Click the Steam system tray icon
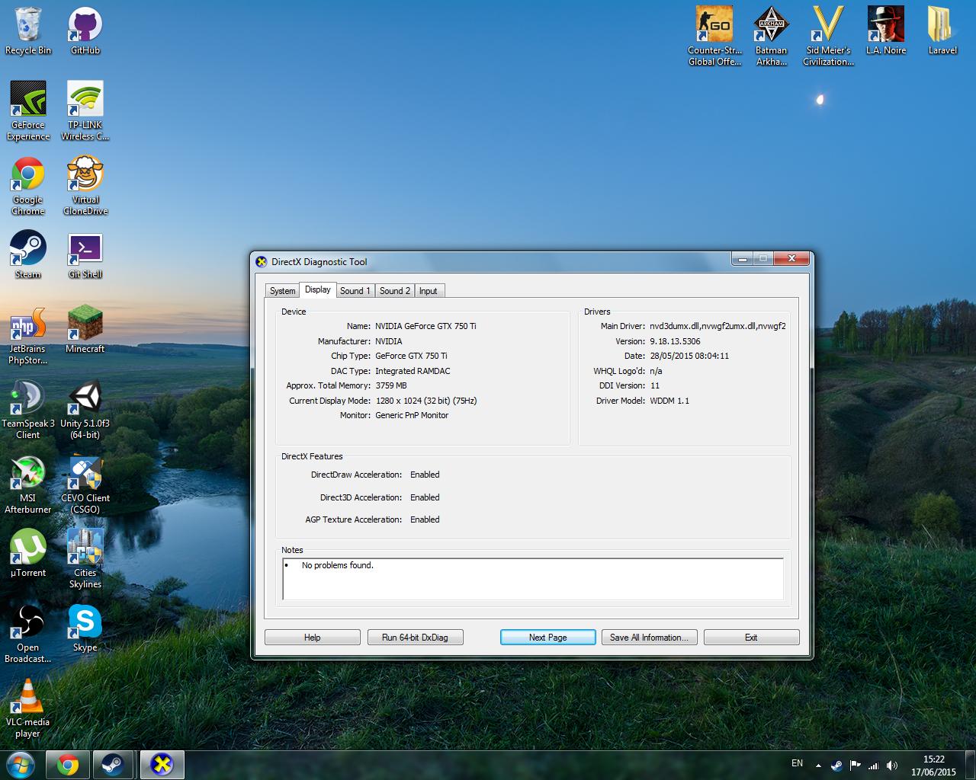 [x=836, y=766]
